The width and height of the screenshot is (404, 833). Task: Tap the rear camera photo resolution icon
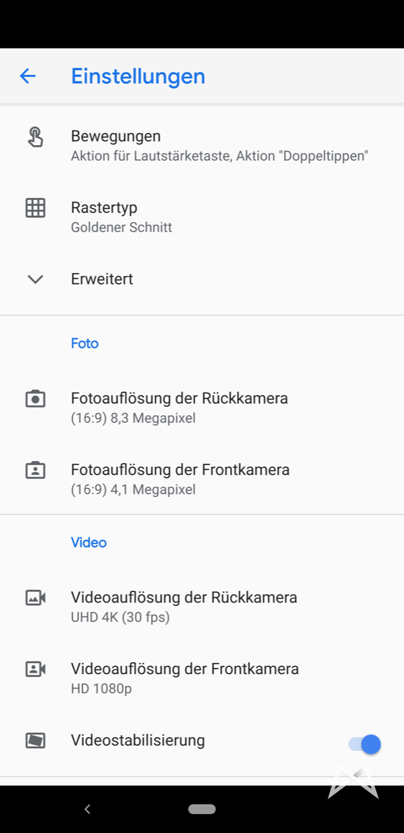(x=35, y=398)
